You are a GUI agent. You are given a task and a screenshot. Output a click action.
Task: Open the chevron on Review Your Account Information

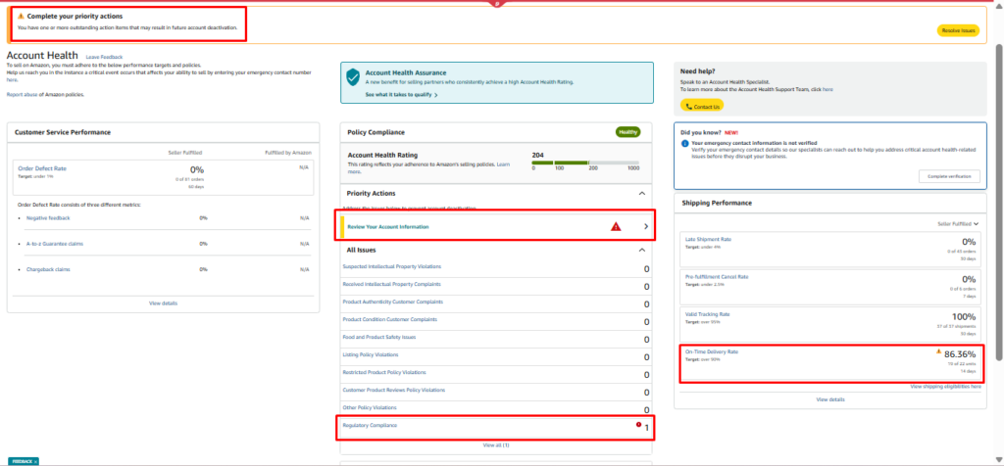tap(645, 226)
